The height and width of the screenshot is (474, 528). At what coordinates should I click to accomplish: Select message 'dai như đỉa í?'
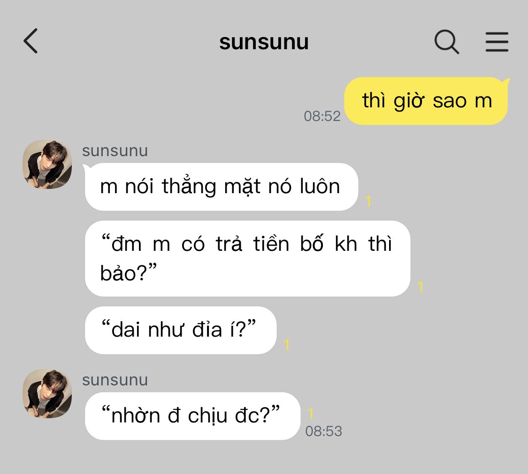[181, 330]
